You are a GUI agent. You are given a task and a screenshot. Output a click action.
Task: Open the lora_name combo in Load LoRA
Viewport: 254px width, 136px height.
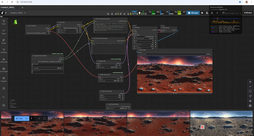click(69, 28)
